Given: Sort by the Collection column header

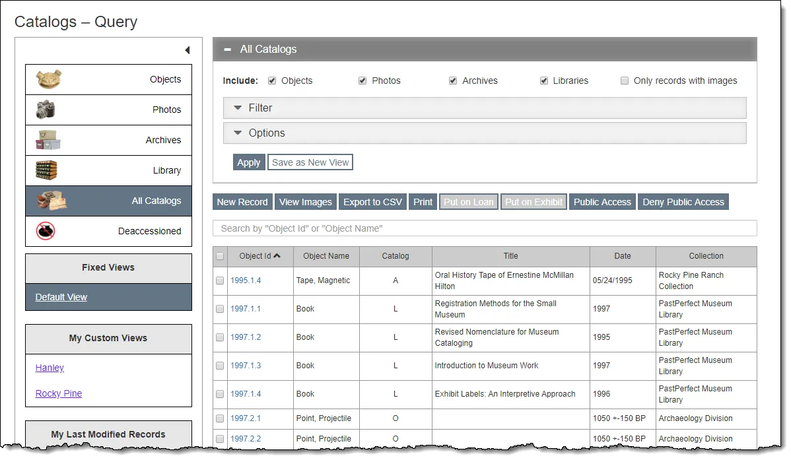Looking at the screenshot, I should pos(706,256).
